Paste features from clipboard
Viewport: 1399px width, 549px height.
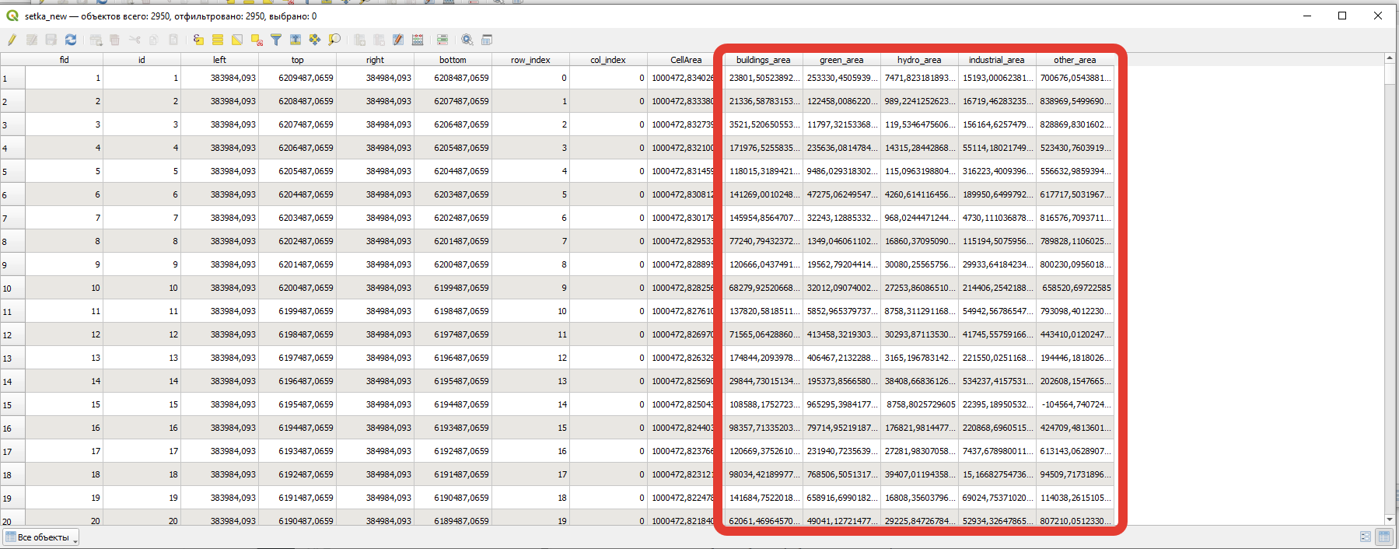(x=173, y=40)
